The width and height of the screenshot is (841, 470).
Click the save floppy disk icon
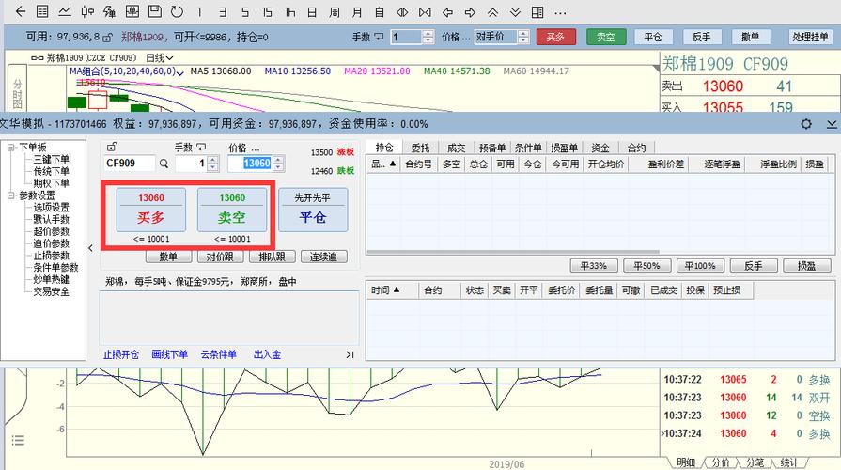(154, 11)
